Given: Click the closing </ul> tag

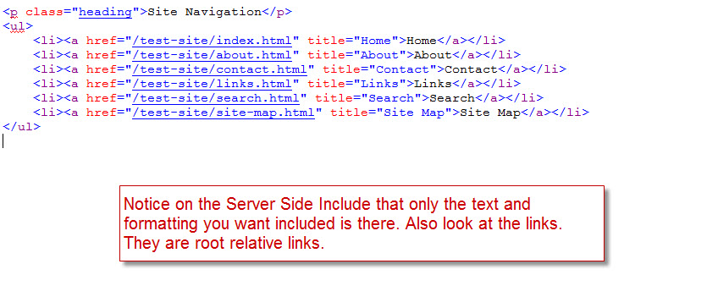Looking at the screenshot, I should (21, 127).
